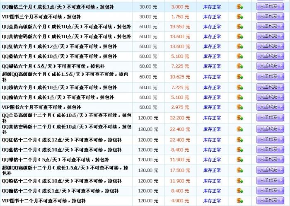This screenshot has width=290, height=206.
Task: Click 人工代充 for VIP图书十二个月
Action: [270, 201]
